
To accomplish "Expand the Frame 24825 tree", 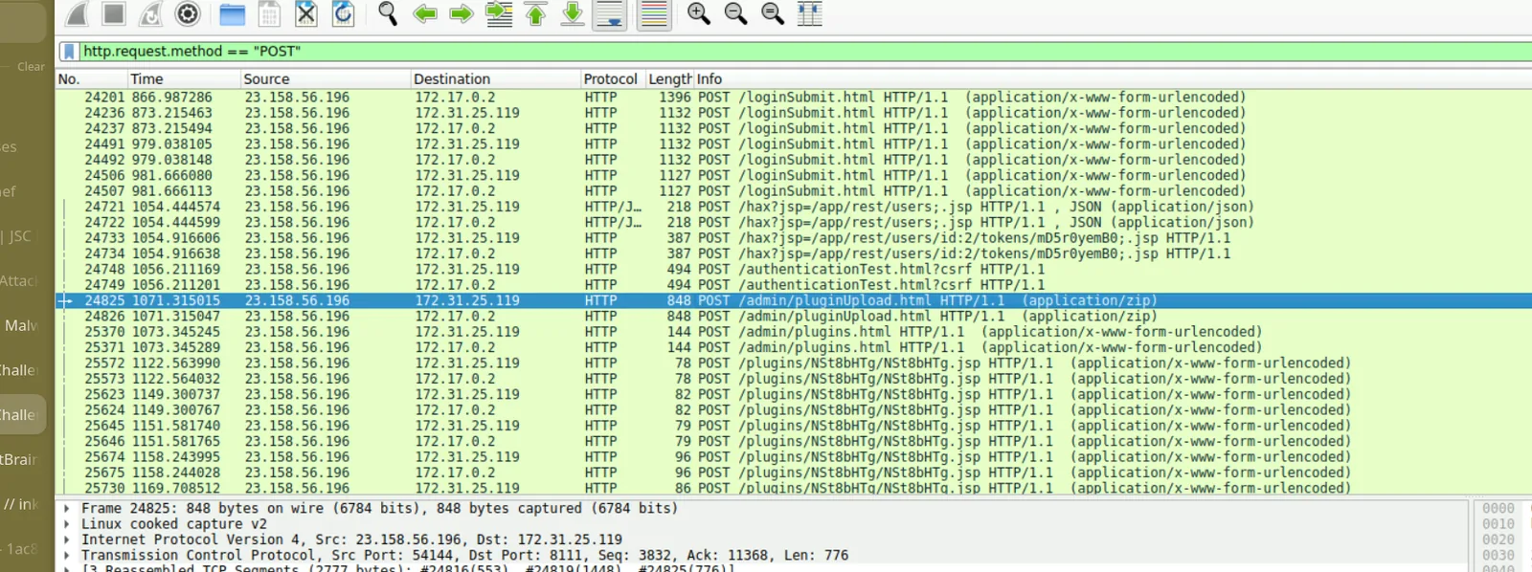I will 66,509.
